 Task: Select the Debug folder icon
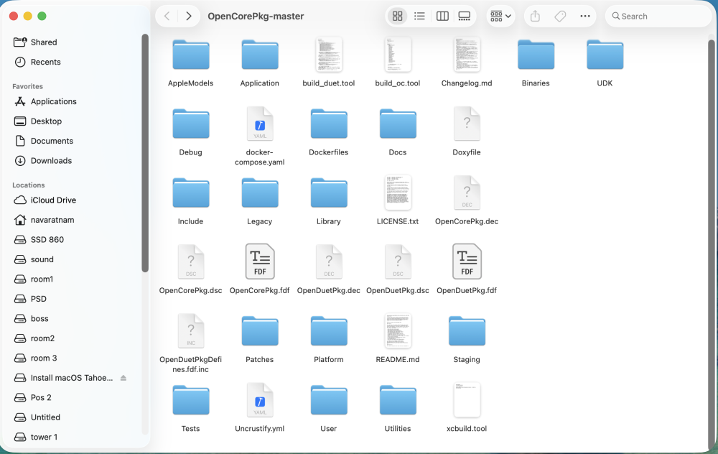tap(190, 124)
